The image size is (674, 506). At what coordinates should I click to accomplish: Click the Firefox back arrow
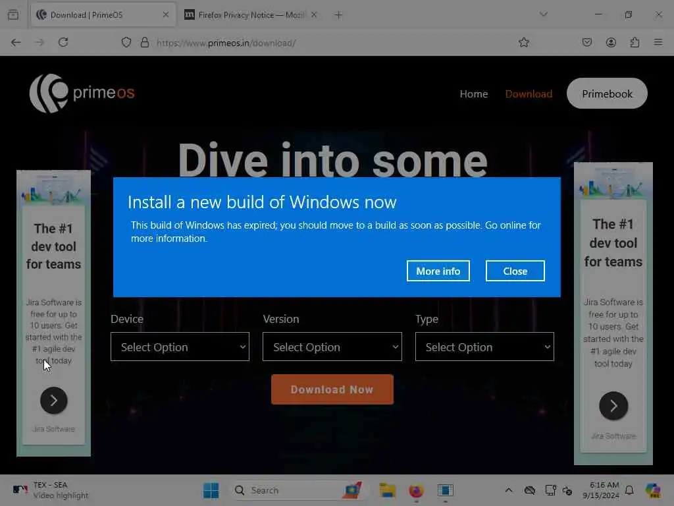[16, 42]
